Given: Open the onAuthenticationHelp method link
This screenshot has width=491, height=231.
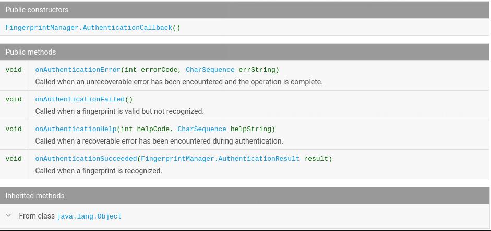Looking at the screenshot, I should coord(76,129).
